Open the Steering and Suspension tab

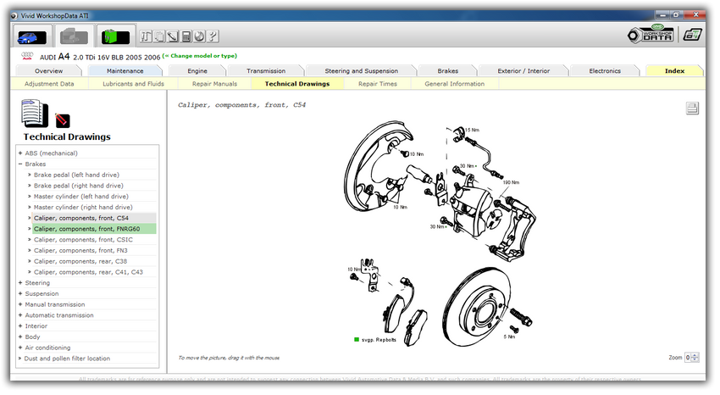click(x=362, y=70)
